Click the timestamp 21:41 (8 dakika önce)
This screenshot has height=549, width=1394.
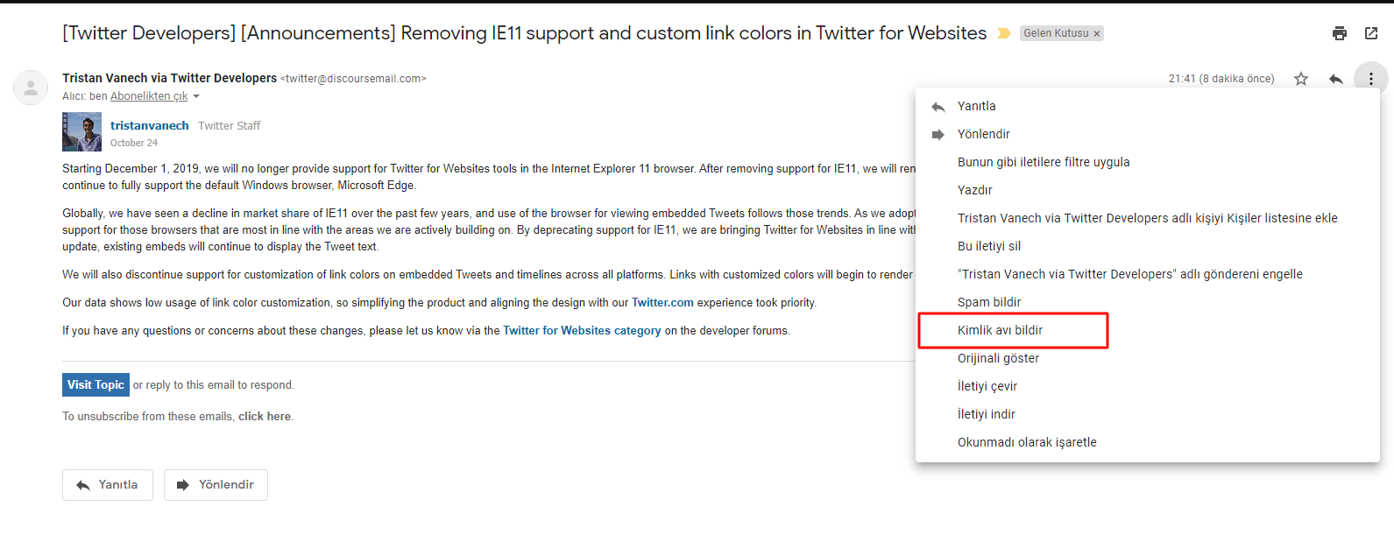tap(1221, 79)
